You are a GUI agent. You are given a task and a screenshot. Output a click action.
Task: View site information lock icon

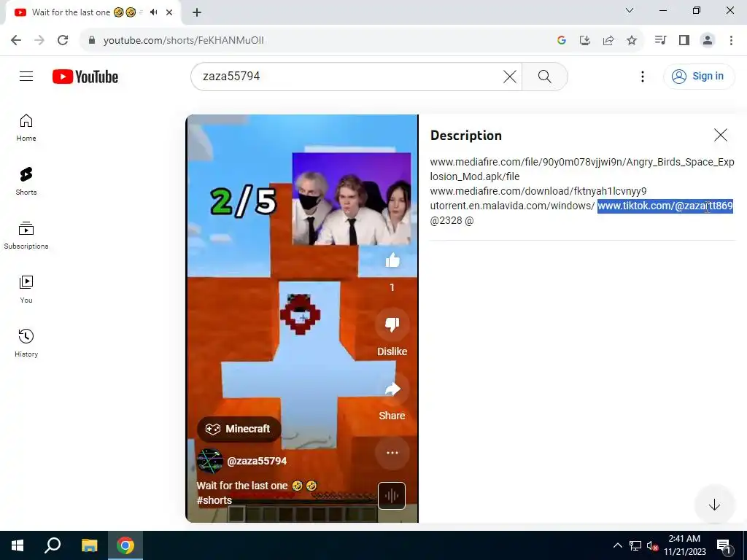[92, 40]
